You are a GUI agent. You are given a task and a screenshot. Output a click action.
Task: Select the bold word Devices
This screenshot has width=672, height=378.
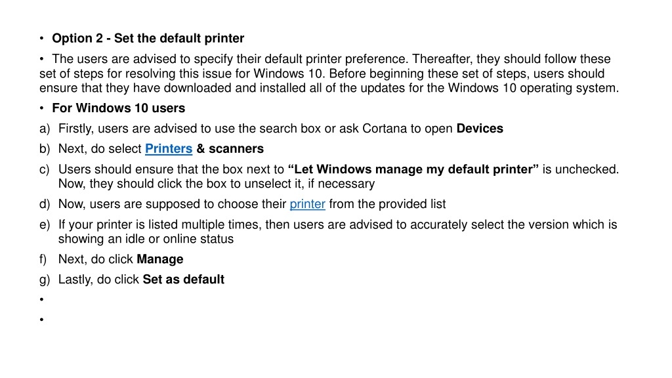click(480, 129)
